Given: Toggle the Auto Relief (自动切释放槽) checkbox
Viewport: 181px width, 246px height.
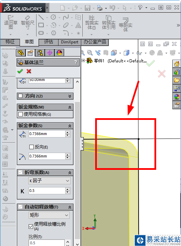Looking at the screenshot, I should coord(20,207).
